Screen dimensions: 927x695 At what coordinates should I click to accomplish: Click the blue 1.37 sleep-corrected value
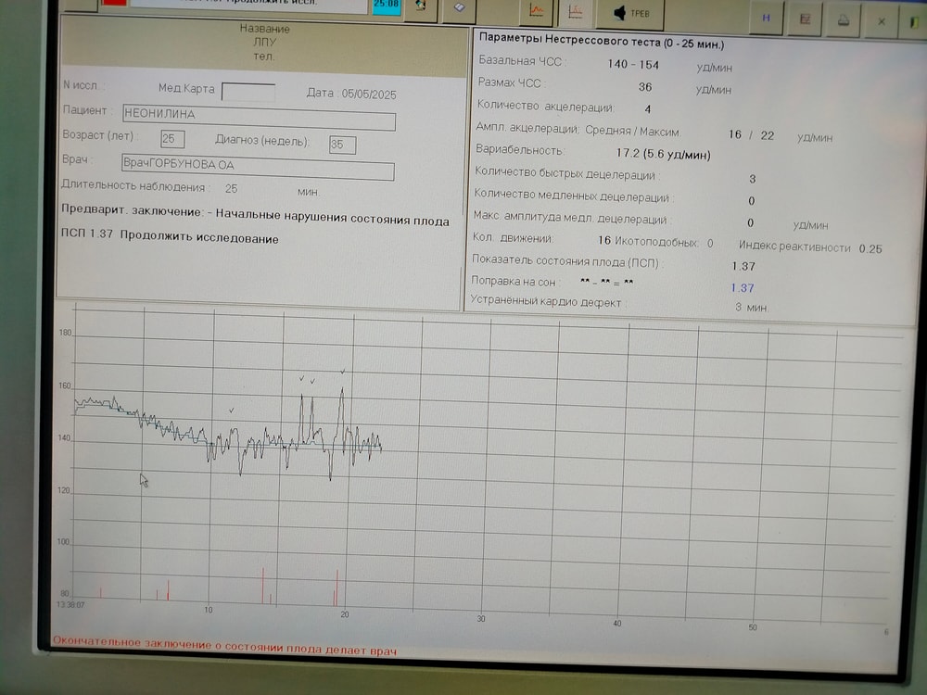point(742,288)
